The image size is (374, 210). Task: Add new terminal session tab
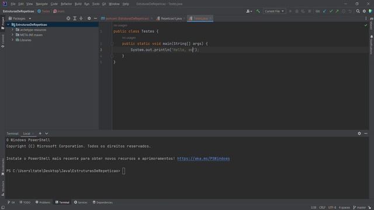[40, 134]
